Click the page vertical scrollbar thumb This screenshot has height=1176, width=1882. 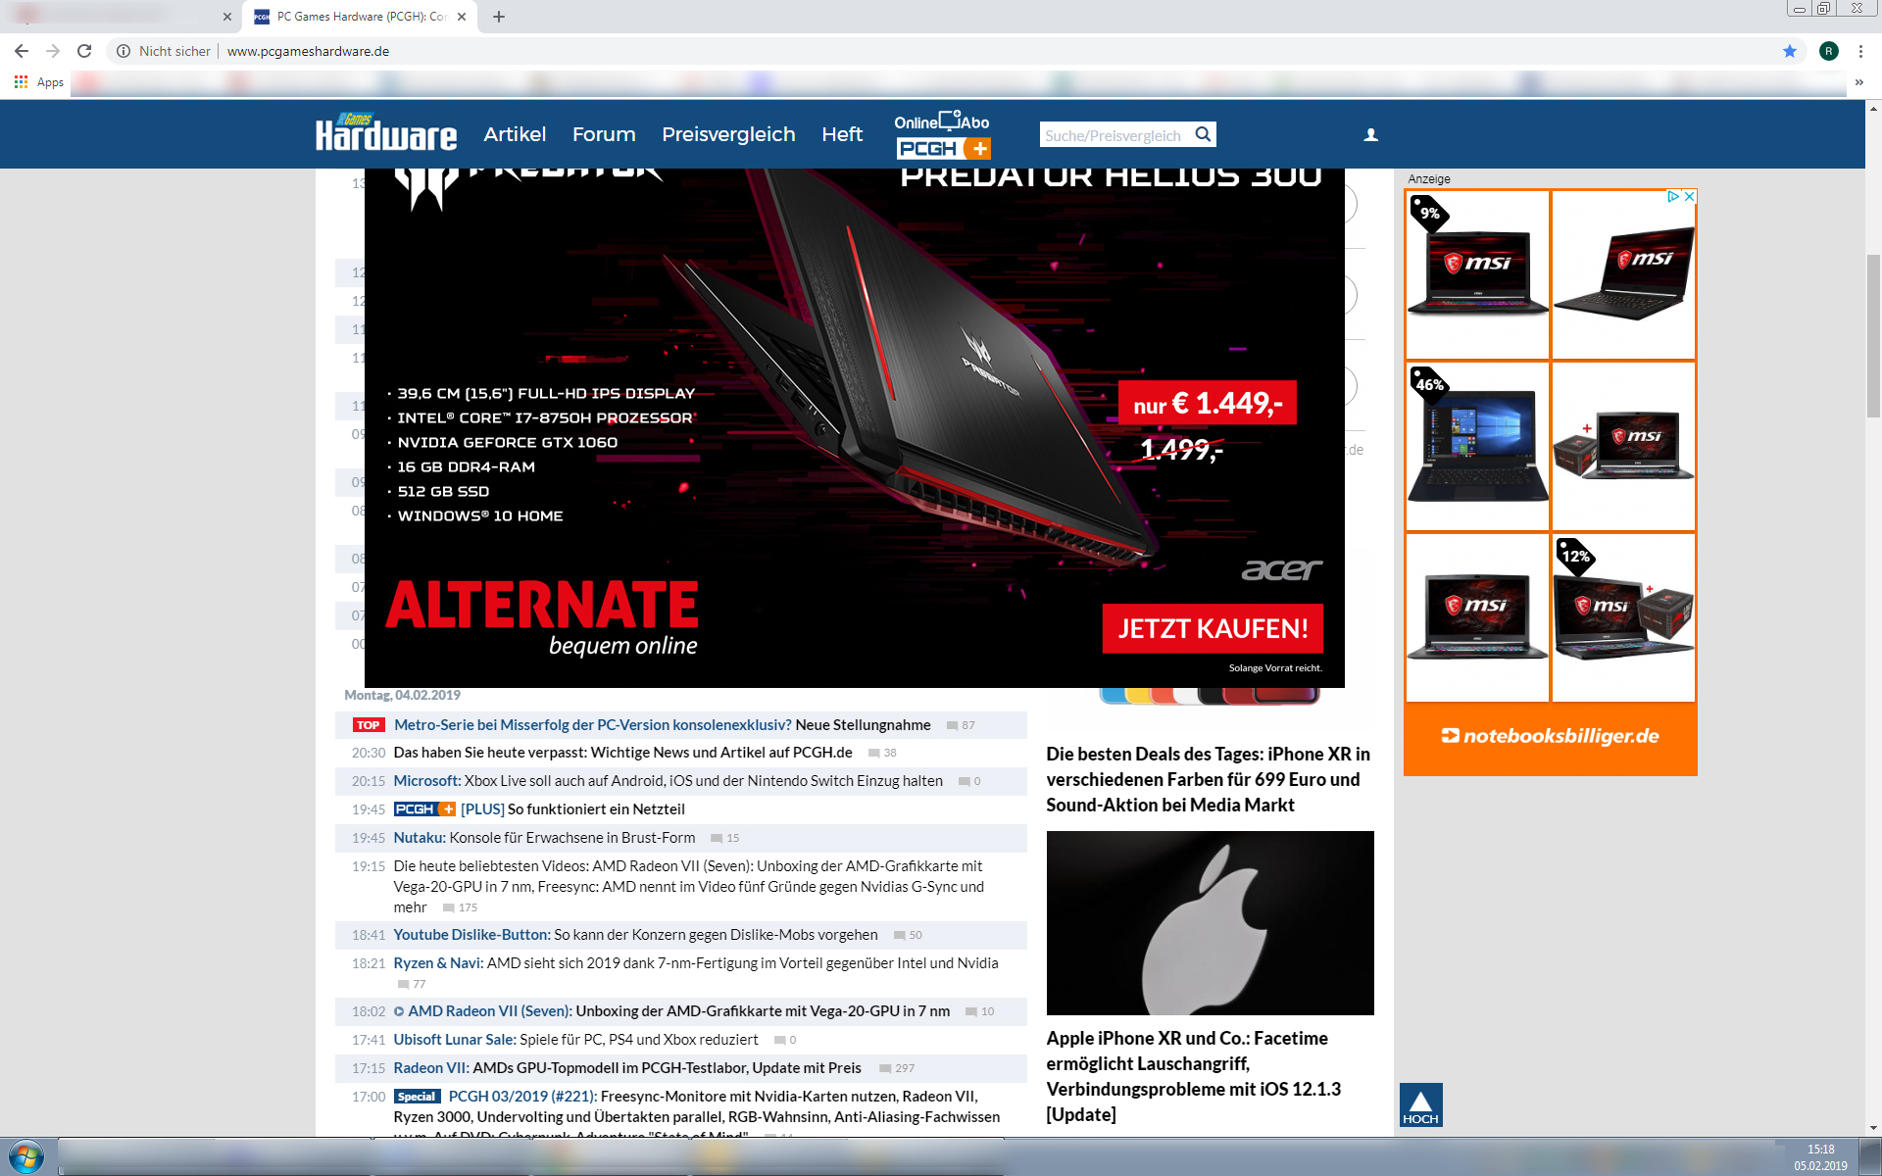pos(1873,335)
